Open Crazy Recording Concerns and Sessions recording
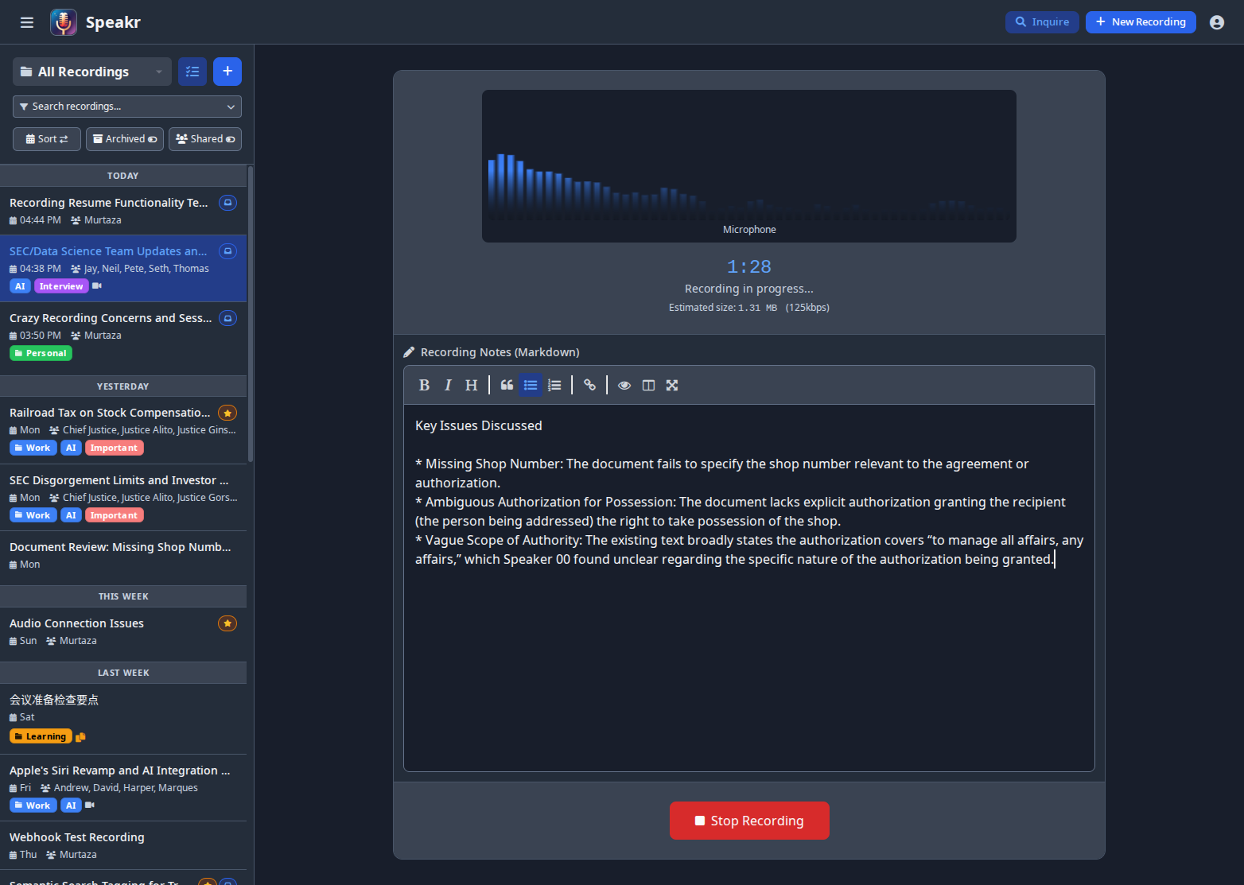The image size is (1244, 885). click(x=123, y=336)
